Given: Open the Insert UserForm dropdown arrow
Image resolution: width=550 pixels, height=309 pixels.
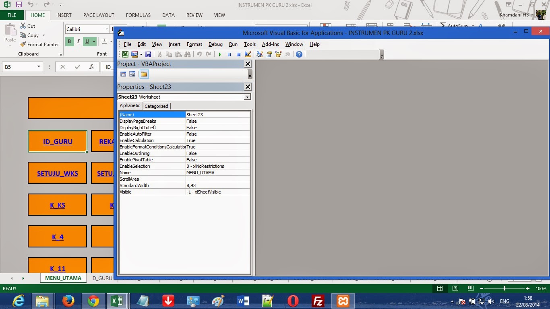Looking at the screenshot, I should coord(141,54).
